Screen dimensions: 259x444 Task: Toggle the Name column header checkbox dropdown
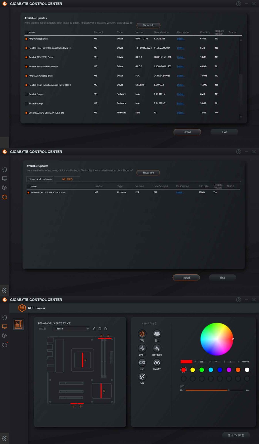pyautogui.click(x=26, y=32)
